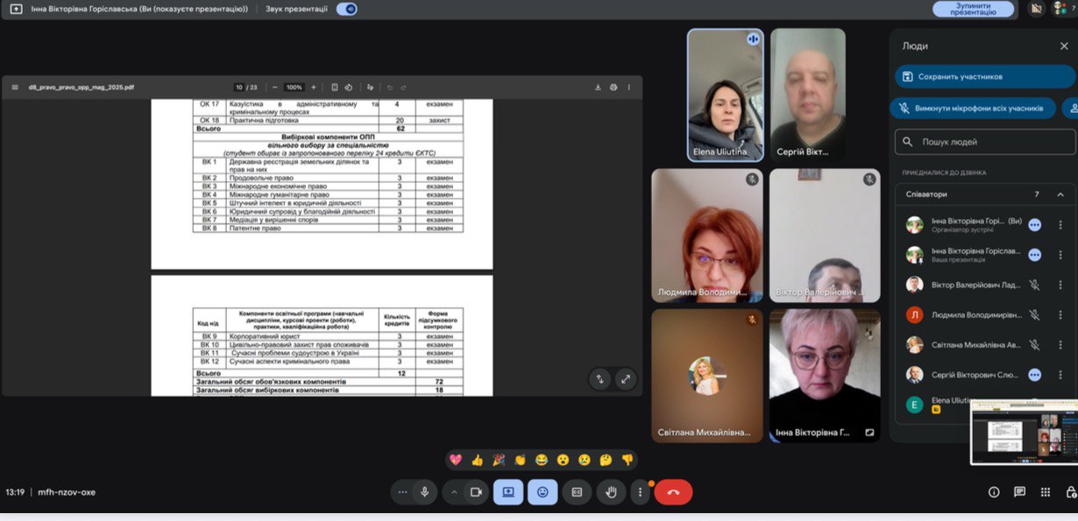Screen dimensions: 1078x521
Task: Open options for Світлана Михайлівна participant
Action: [1060, 344]
